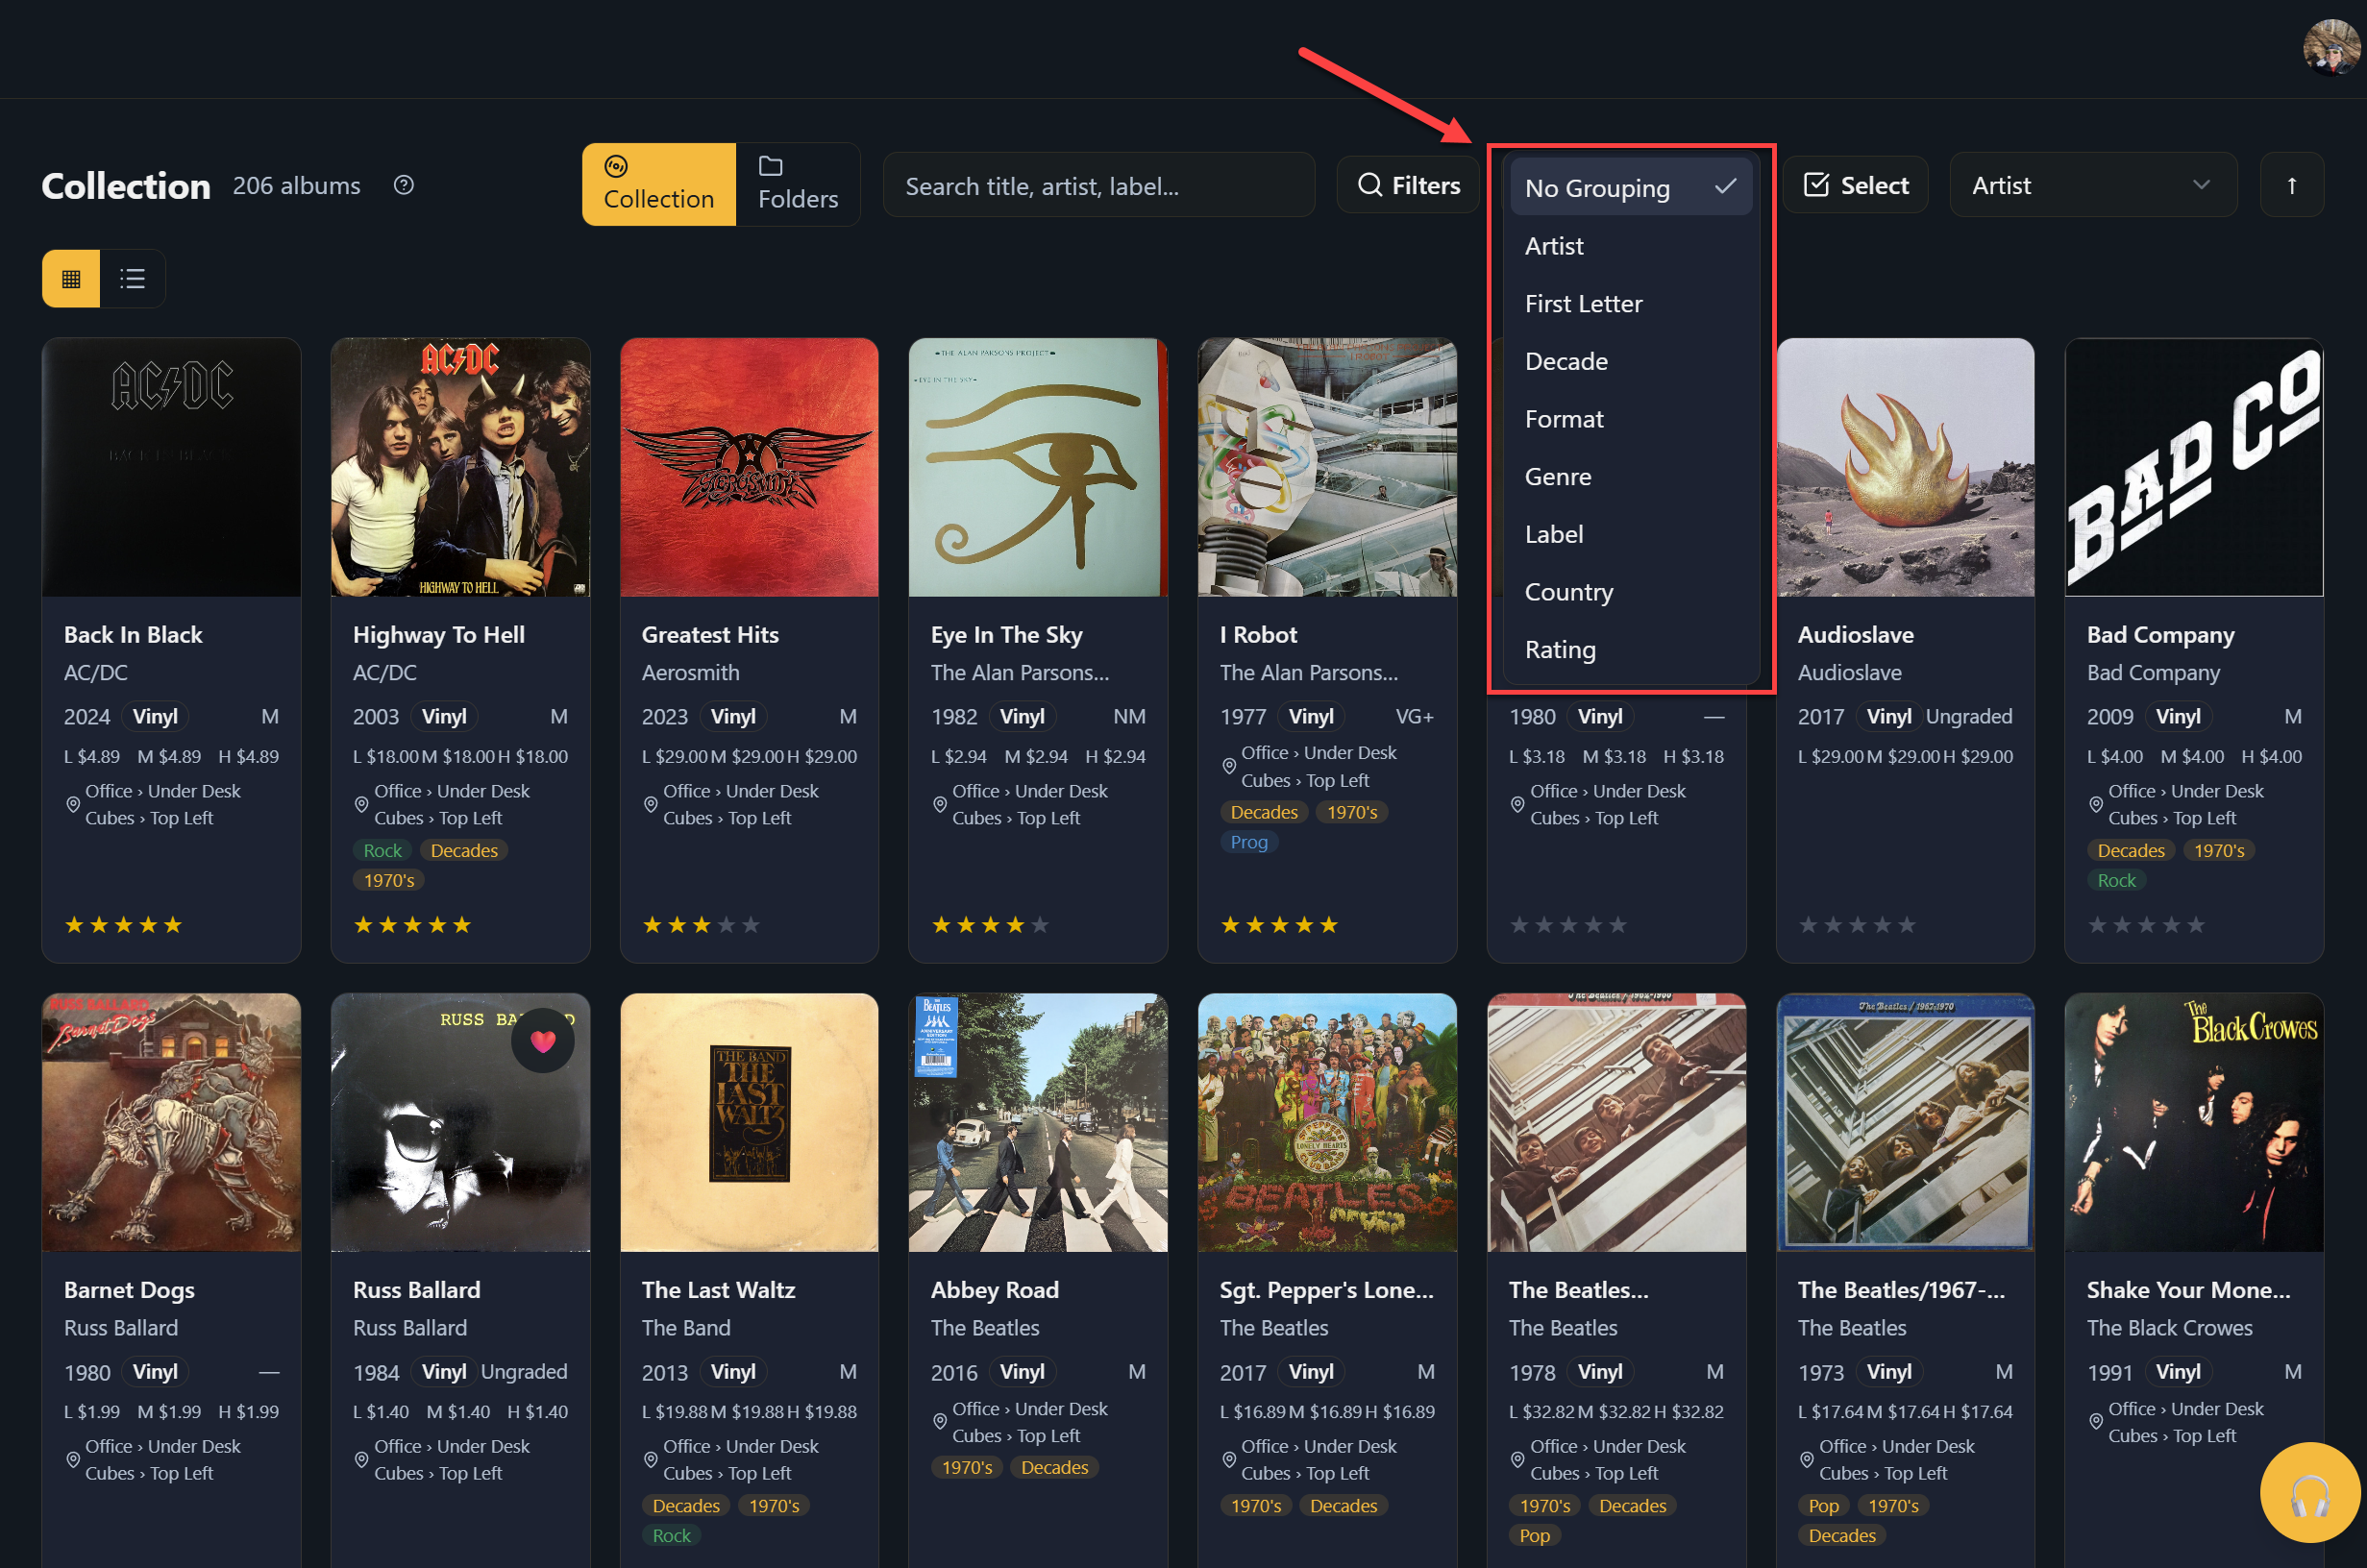Viewport: 2367px width, 1568px height.
Task: Group albums by Genre
Action: click(1631, 476)
